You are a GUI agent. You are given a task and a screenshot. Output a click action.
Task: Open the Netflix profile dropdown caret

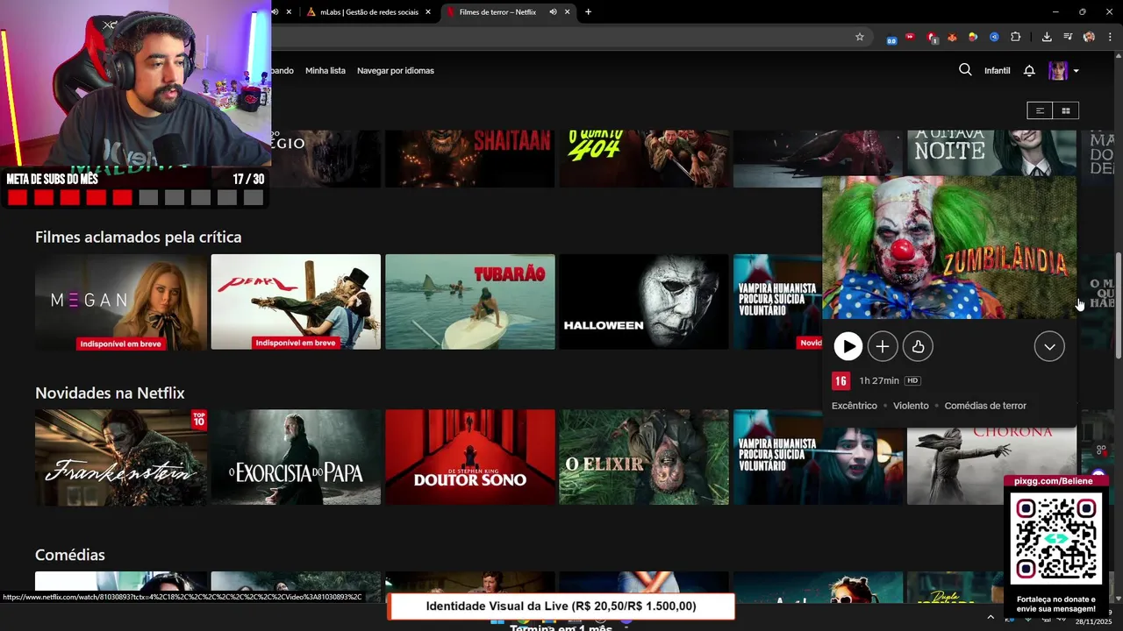(x=1076, y=71)
